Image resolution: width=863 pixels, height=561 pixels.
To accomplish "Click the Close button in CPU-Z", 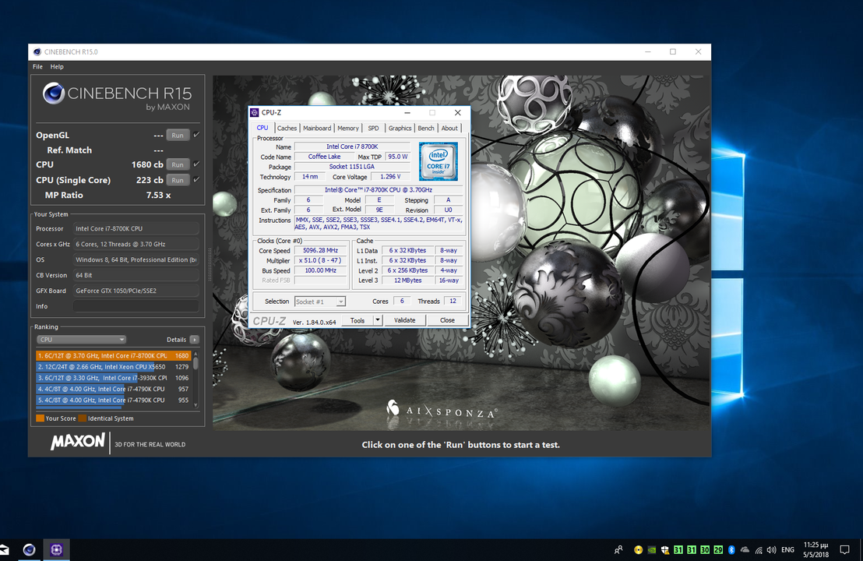I will tap(447, 320).
